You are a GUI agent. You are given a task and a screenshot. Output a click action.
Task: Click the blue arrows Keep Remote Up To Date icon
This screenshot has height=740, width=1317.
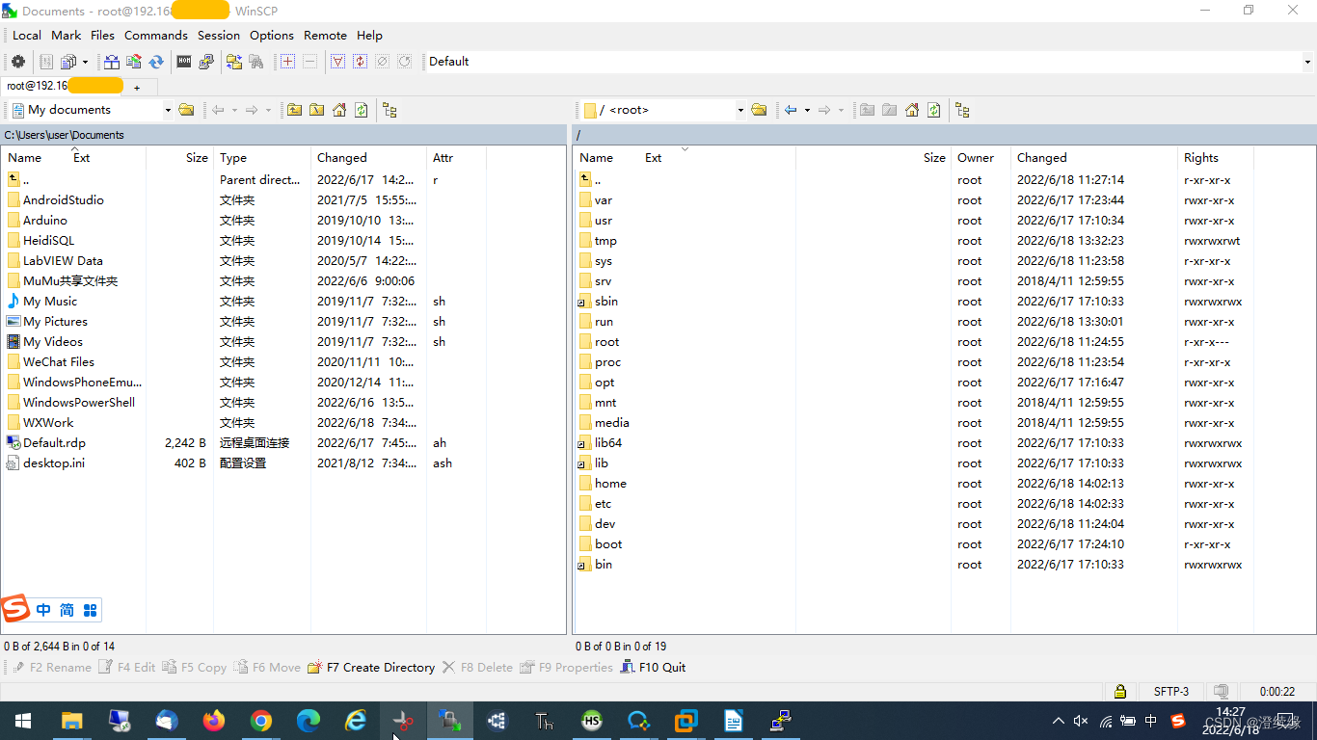tap(155, 62)
